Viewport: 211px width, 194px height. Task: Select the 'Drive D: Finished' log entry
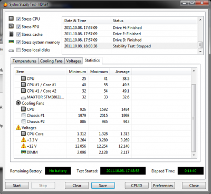tap(130, 40)
